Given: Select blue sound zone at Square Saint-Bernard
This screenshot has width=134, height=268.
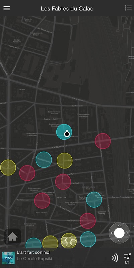Looking at the screenshot, I should [94, 200].
